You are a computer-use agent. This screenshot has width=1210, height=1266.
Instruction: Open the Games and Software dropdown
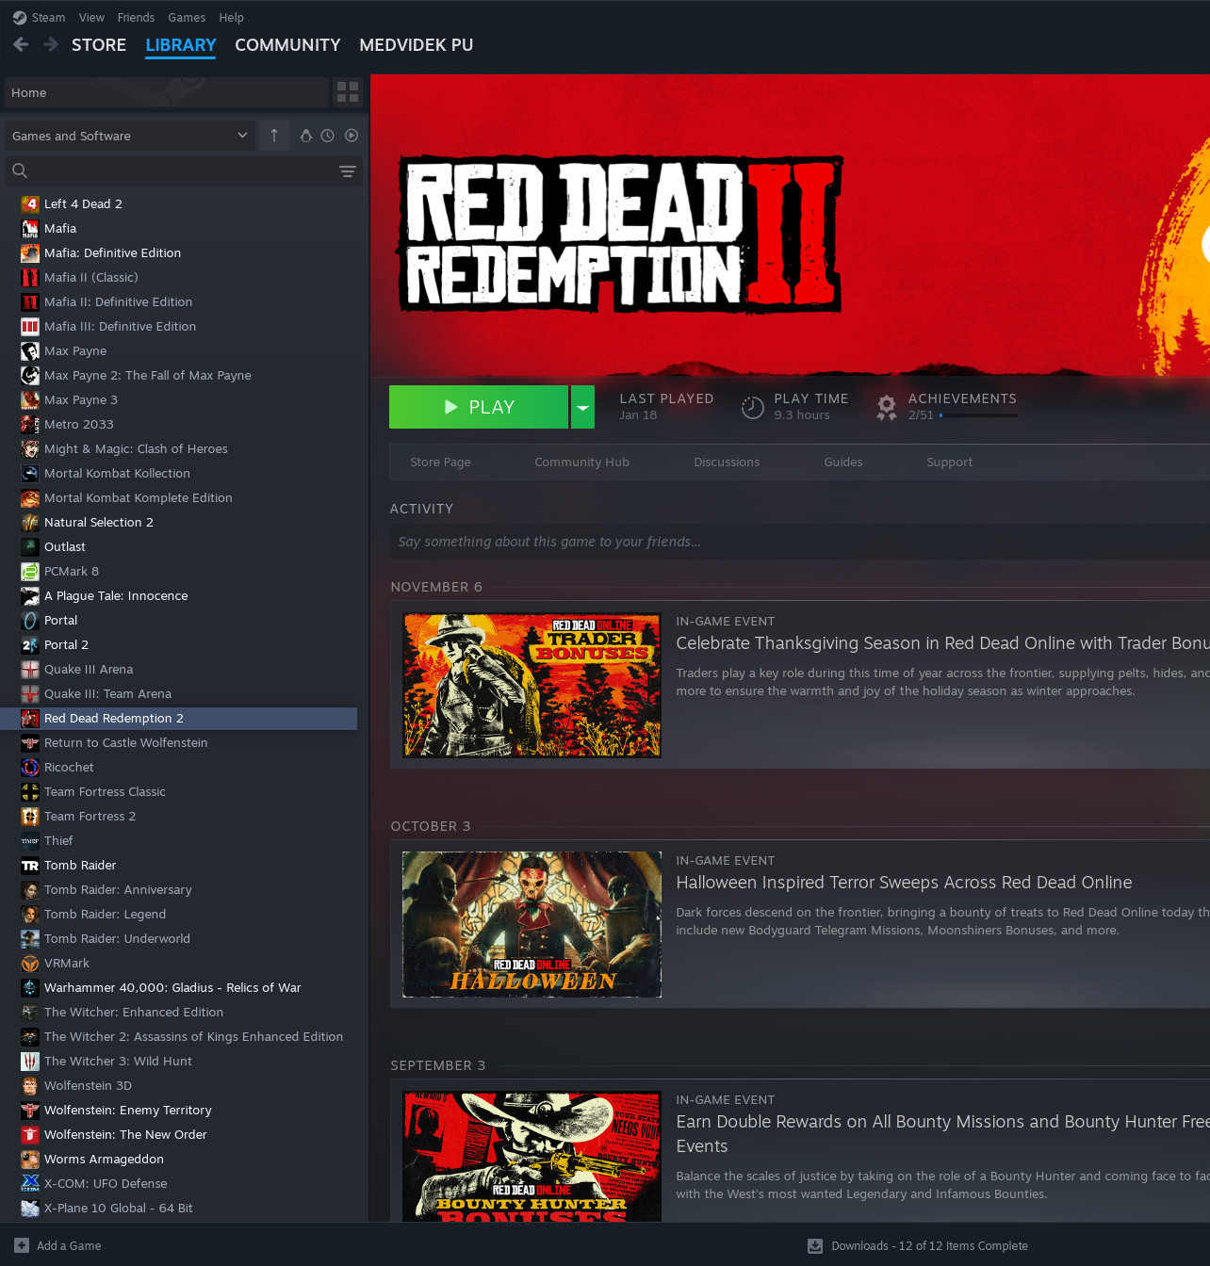pos(130,136)
